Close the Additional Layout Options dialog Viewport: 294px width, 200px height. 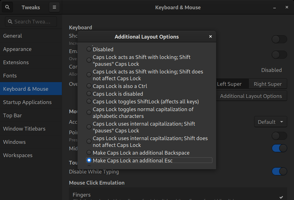(211, 36)
